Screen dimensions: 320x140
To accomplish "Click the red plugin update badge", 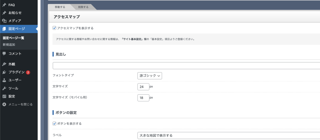I will click(x=28, y=72).
